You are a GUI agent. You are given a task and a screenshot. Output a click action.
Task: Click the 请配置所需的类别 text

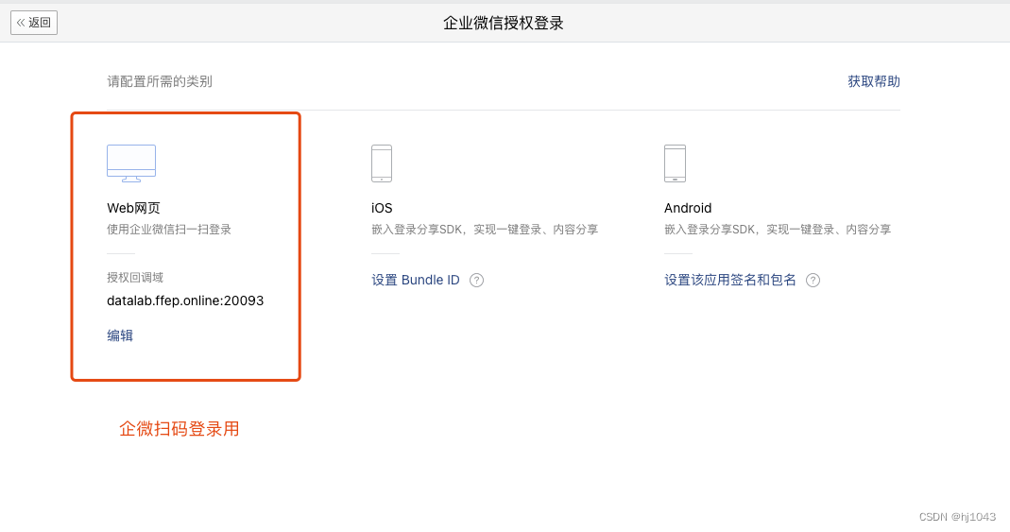[x=160, y=81]
